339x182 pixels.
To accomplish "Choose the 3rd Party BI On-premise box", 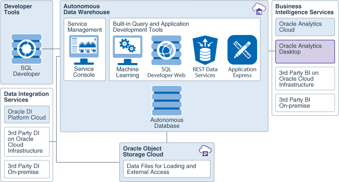I will (x=305, y=103).
